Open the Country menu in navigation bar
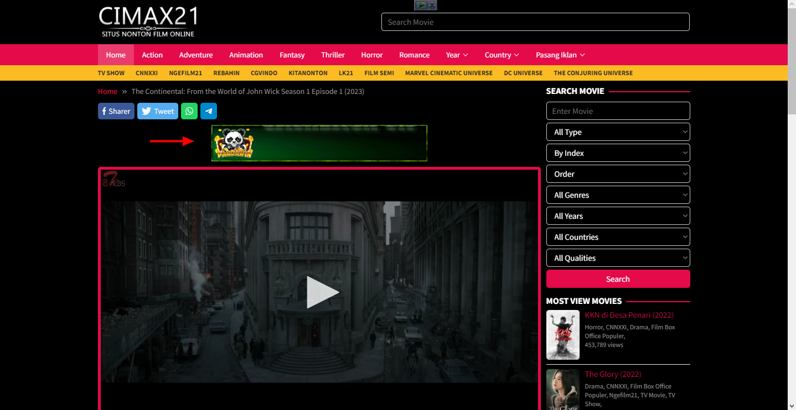The height and width of the screenshot is (410, 796). [x=502, y=55]
